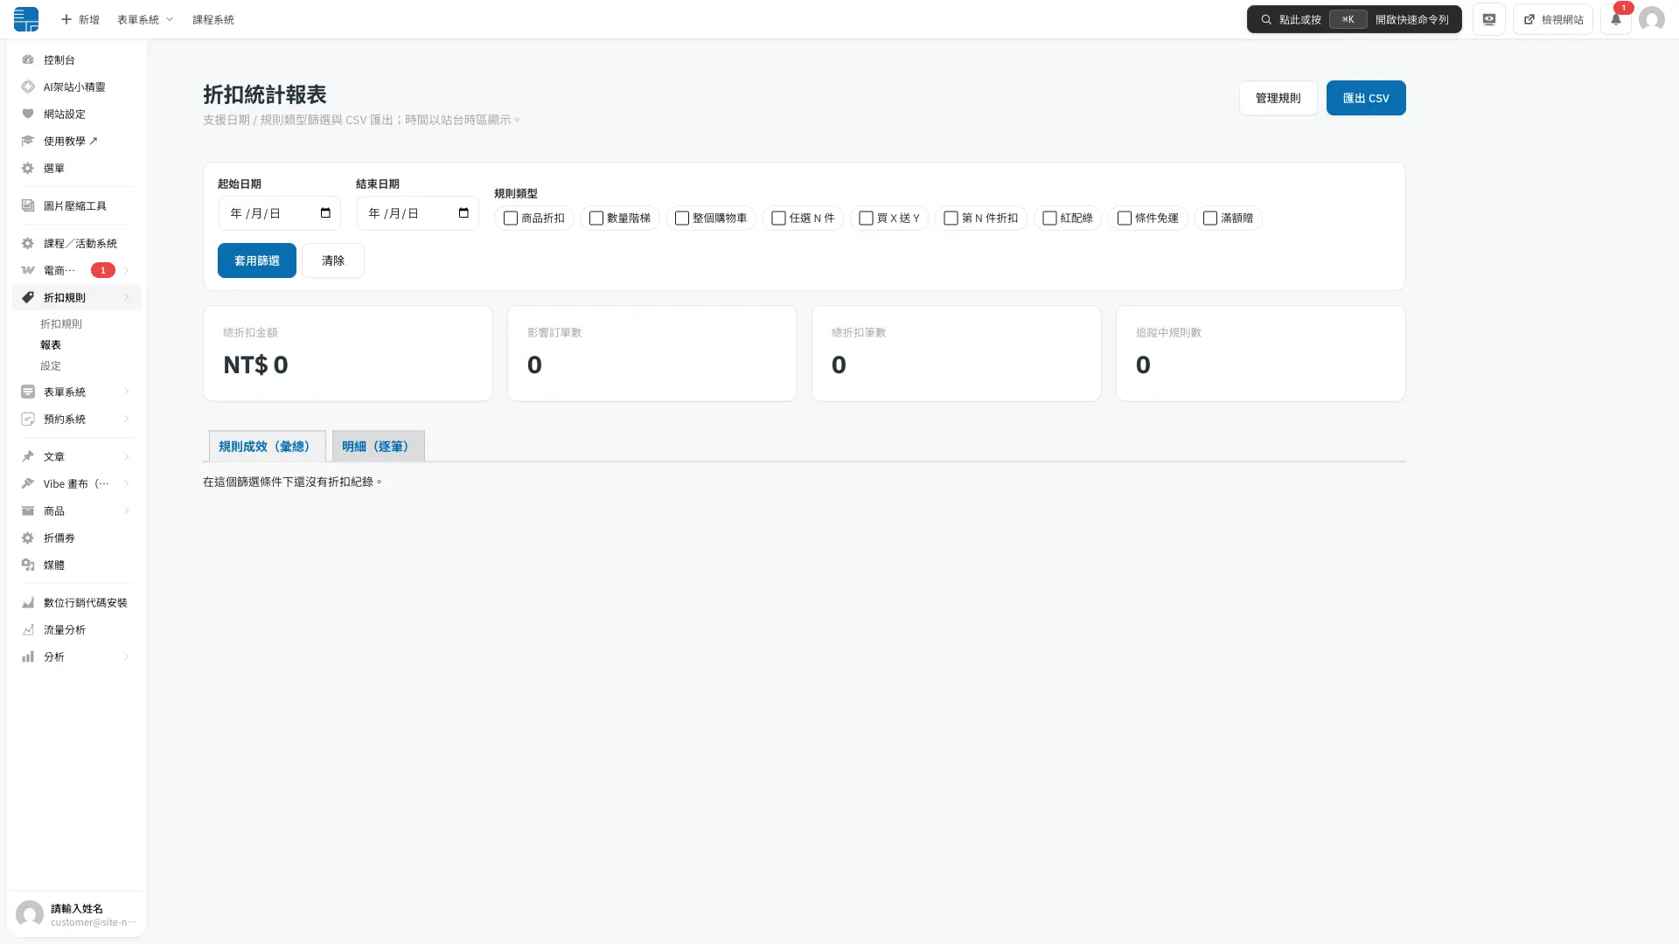
Task: Click the plus icon beside 新增
Action: point(66,19)
